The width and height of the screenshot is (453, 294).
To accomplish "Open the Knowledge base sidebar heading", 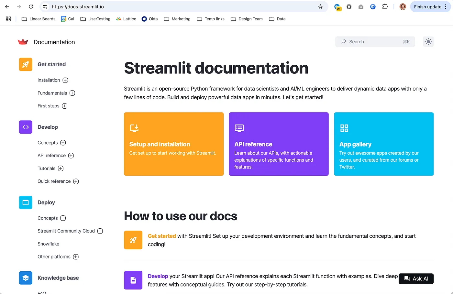I will click(58, 278).
